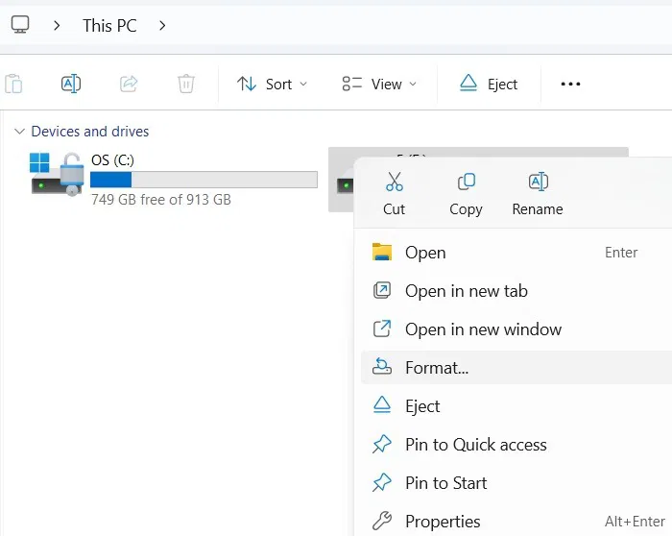Open Properties from the context menu
This screenshot has width=672, height=536.
pyautogui.click(x=442, y=522)
